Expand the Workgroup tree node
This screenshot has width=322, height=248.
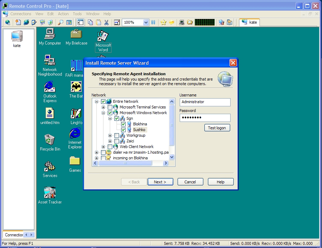[x=110, y=135]
